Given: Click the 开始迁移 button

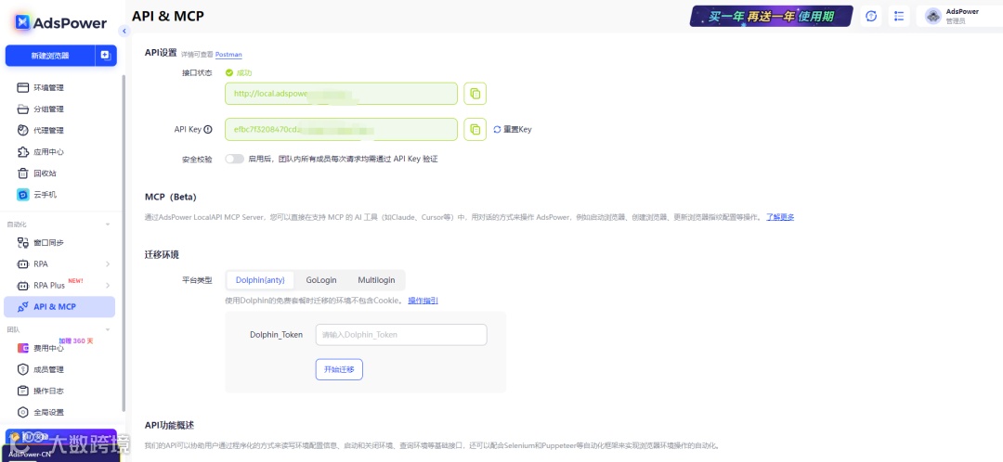Looking at the screenshot, I should (339, 369).
